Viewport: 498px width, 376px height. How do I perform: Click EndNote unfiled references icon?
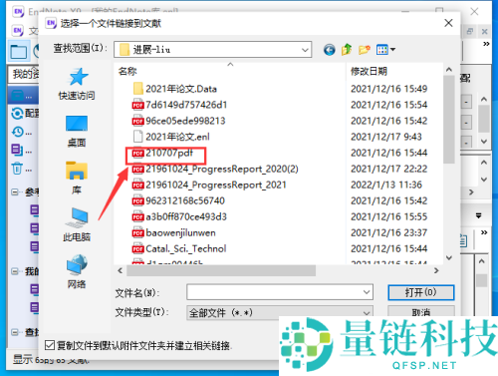(x=17, y=150)
